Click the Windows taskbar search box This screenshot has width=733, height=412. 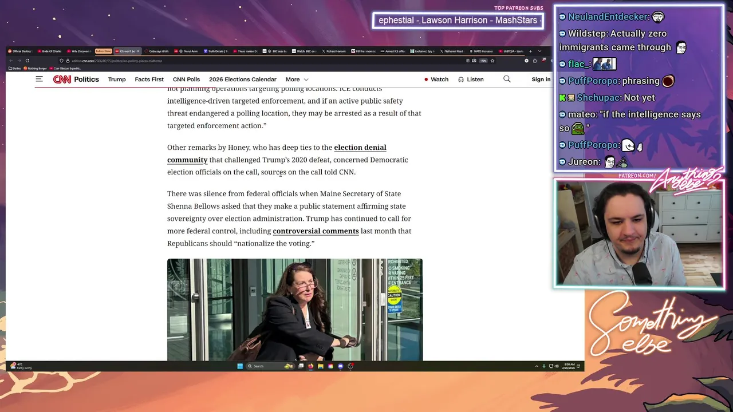point(270,366)
